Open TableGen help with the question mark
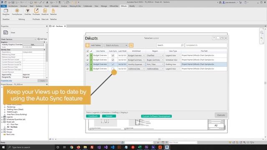267x150 pixels. tap(214, 38)
